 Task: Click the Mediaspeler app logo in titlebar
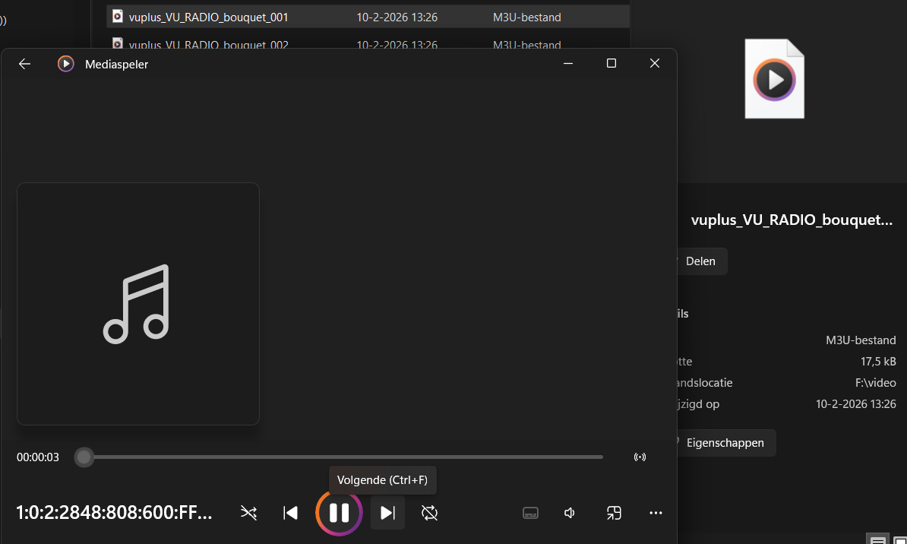(66, 64)
